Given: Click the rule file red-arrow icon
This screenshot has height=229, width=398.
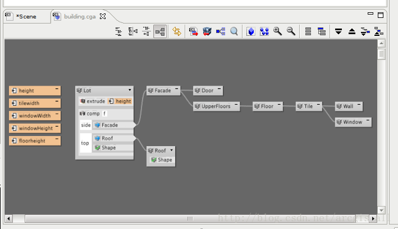Looking at the screenshot, I should 194,31.
